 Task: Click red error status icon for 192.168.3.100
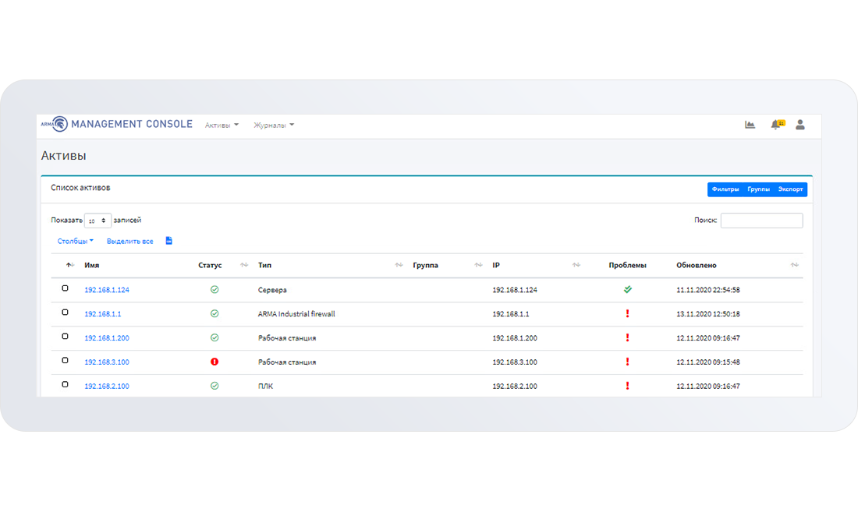click(x=214, y=362)
